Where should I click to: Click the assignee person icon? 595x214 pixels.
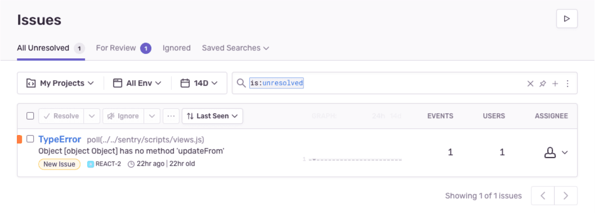click(550, 152)
